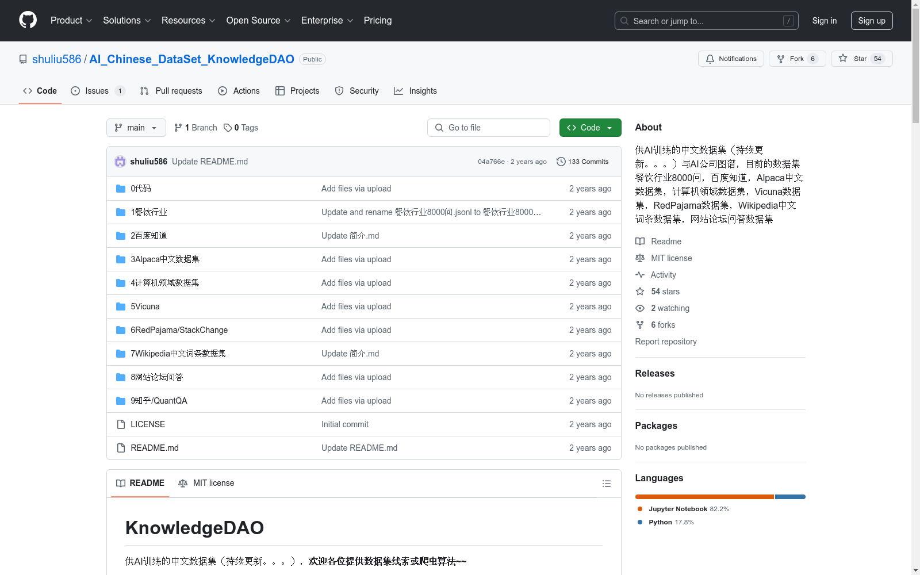Click the Jupyter Notebook 82.2% language entry

pos(683,509)
